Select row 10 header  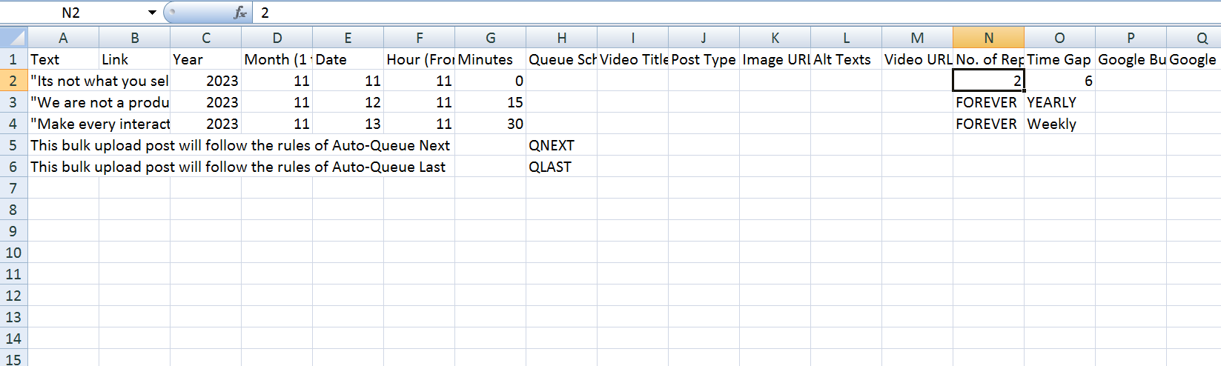pos(13,253)
